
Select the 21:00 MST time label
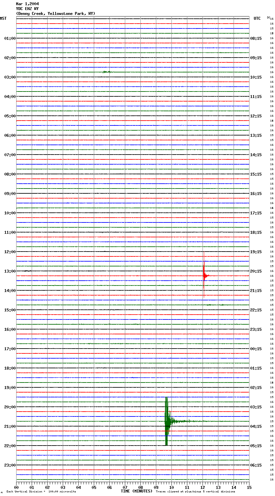(x=10, y=426)
